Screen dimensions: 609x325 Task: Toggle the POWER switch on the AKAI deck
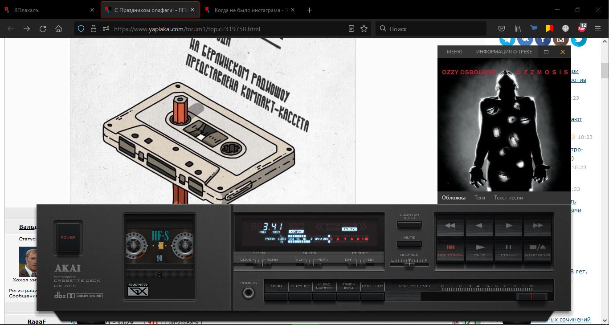(68, 238)
